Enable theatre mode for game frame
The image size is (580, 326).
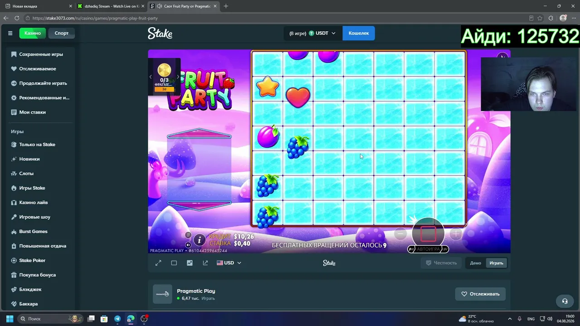[x=174, y=263]
